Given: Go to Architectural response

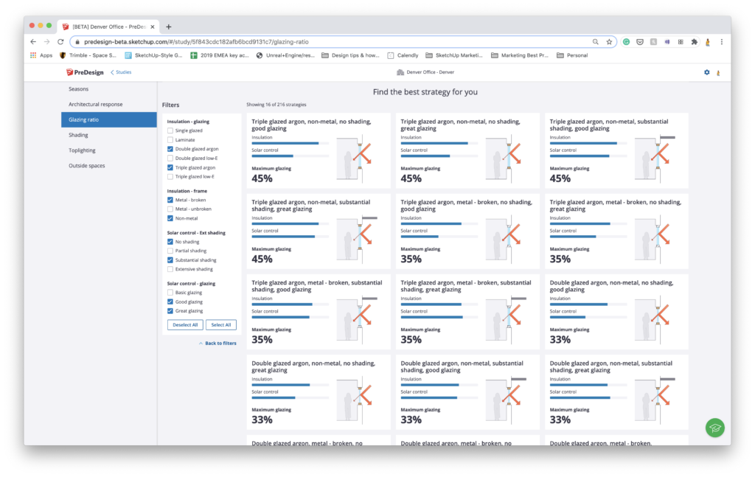Looking at the screenshot, I should pyautogui.click(x=109, y=105).
